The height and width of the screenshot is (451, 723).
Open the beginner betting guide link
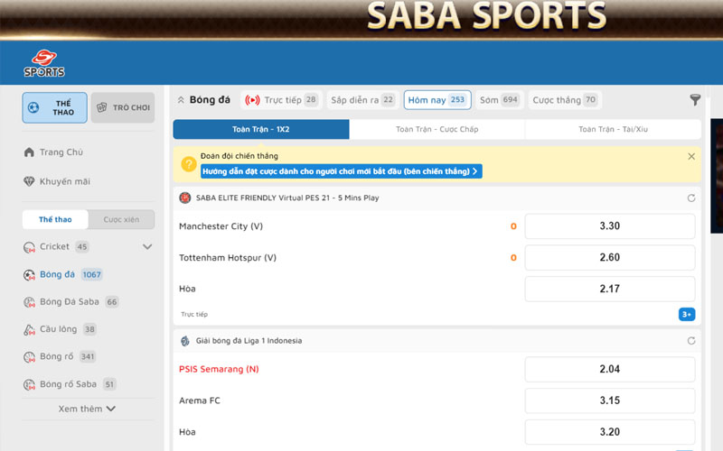pyautogui.click(x=342, y=171)
